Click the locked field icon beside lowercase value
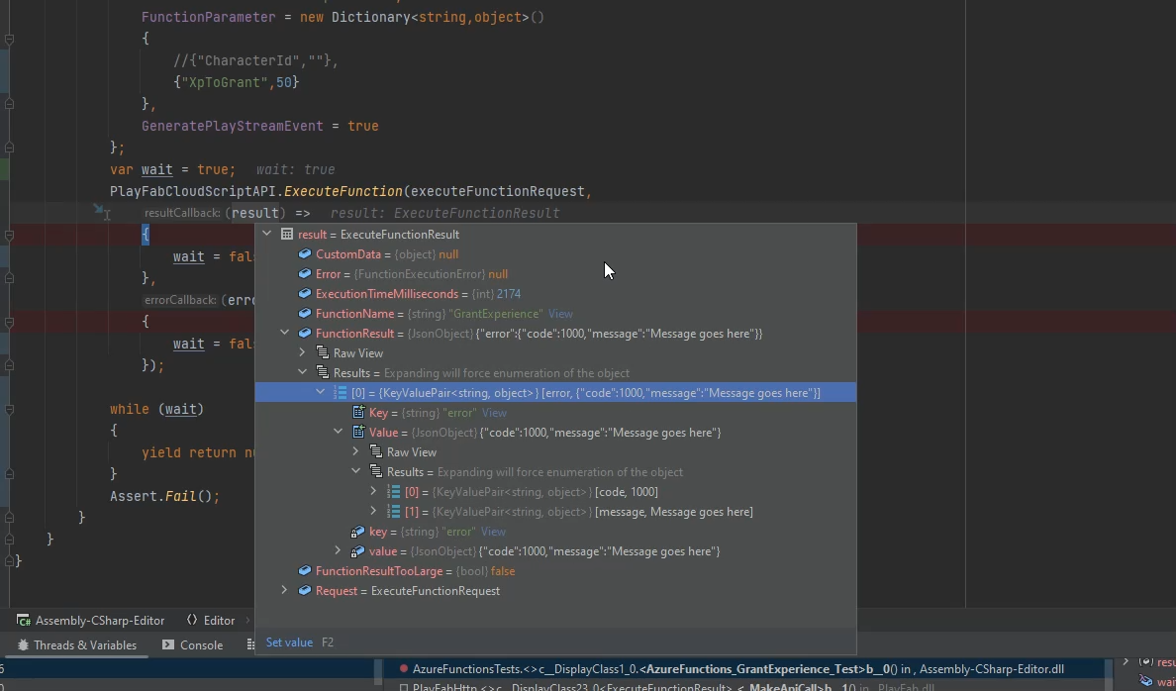This screenshot has width=1176, height=691. (357, 551)
